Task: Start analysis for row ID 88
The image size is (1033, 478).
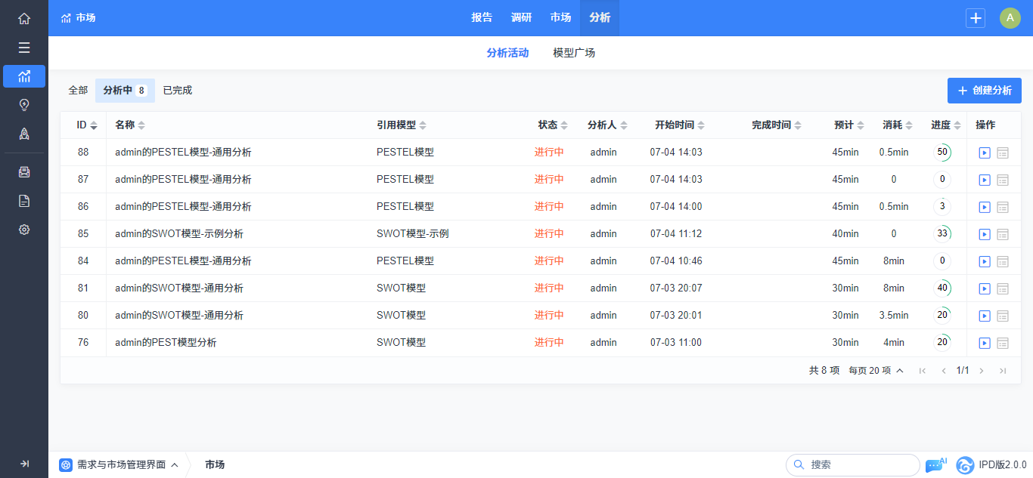Action: click(x=984, y=153)
